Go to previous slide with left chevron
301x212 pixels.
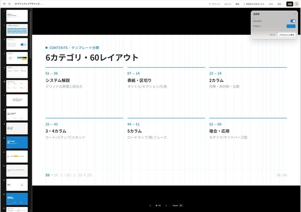tap(150, 206)
